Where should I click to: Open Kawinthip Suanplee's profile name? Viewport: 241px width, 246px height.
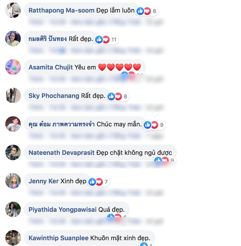point(59,238)
